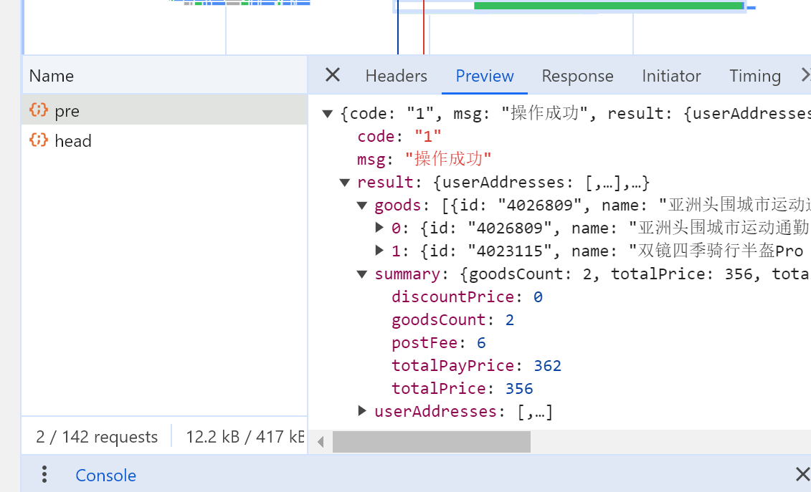811x492 pixels.
Task: Click the green bar in timeline overview
Action: (609, 6)
